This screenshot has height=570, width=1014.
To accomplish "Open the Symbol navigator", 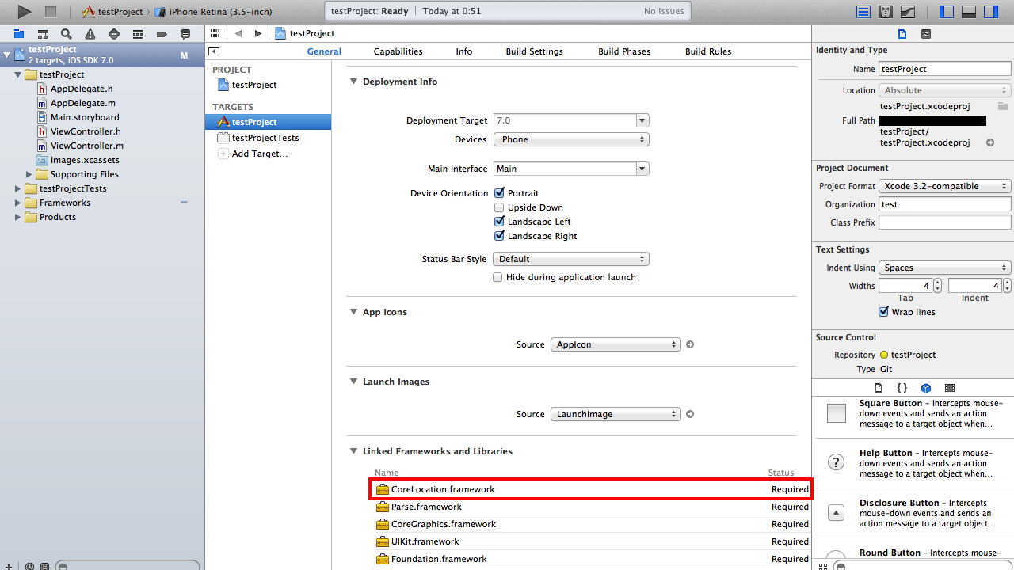I will coord(43,34).
